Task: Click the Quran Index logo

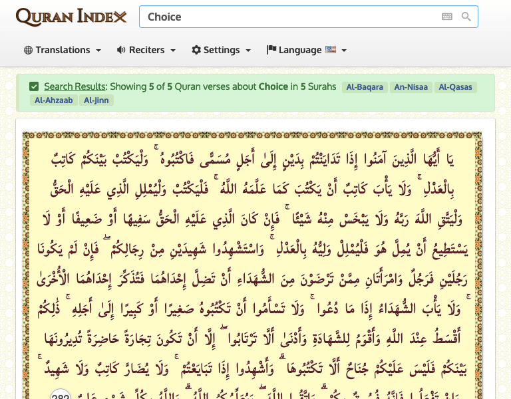Action: (71, 17)
